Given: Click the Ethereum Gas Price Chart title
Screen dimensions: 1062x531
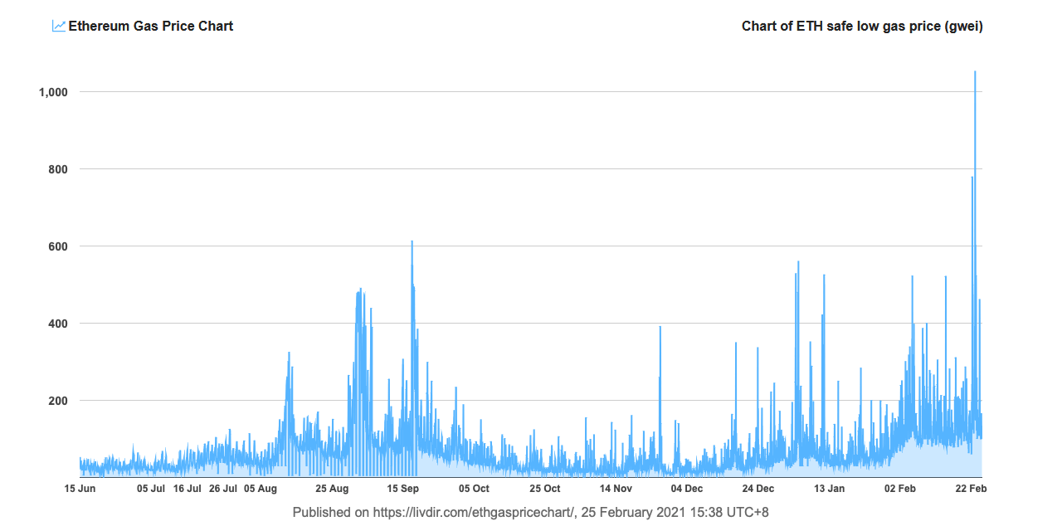Looking at the screenshot, I should pyautogui.click(x=150, y=27).
